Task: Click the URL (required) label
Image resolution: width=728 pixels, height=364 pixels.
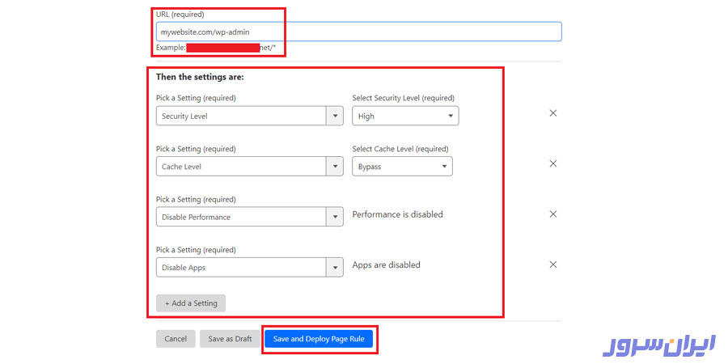Action: [x=180, y=15]
